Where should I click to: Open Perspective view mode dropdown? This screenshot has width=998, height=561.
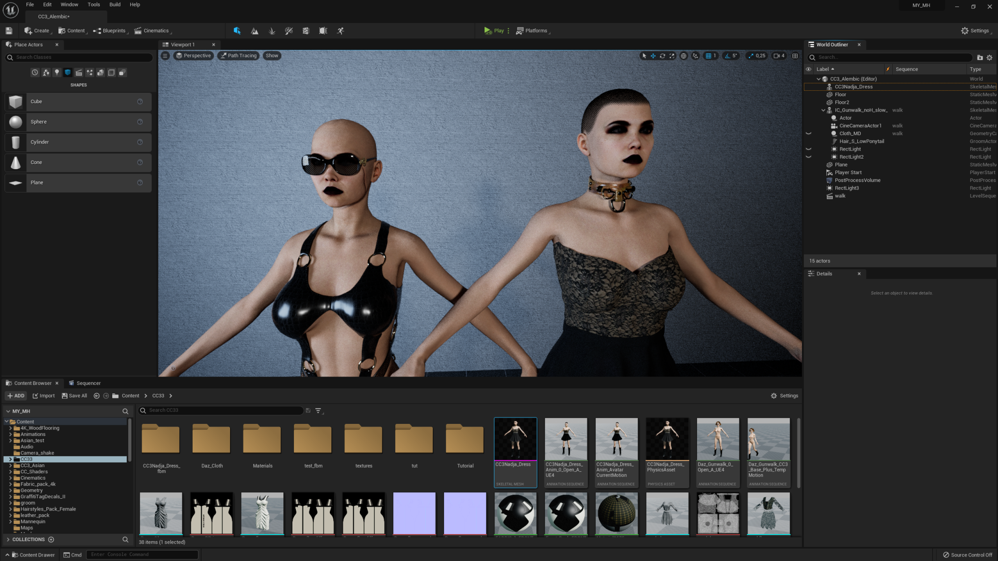pyautogui.click(x=194, y=56)
